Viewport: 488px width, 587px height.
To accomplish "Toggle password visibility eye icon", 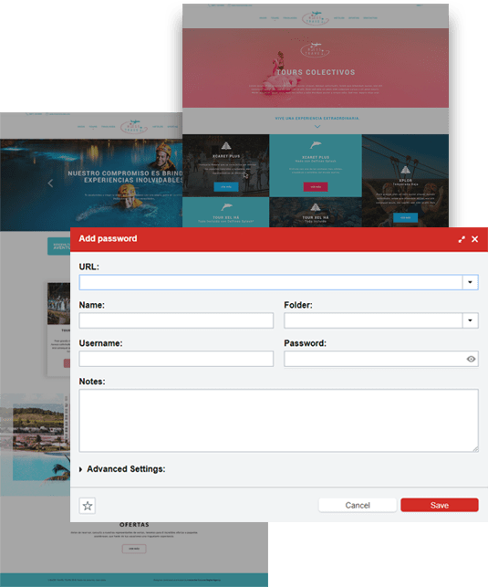I will click(471, 359).
